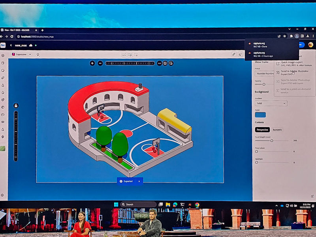The image size is (316, 237).
Task: Click the browser share page icon
Action: (x=279, y=36)
